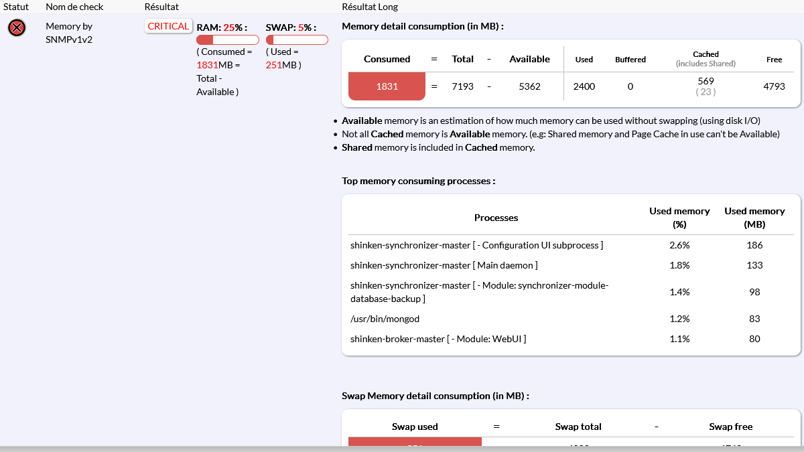The image size is (804, 452).
Task: Click the red Swap used value bar
Action: point(415,443)
